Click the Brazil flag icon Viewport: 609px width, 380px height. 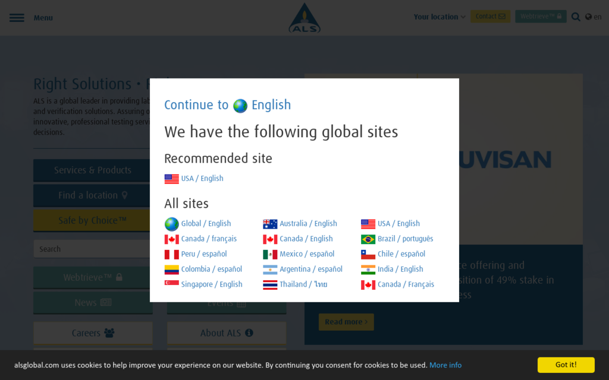[368, 239]
